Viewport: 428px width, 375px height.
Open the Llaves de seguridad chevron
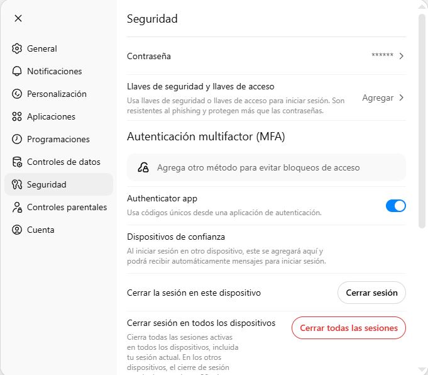click(x=401, y=98)
